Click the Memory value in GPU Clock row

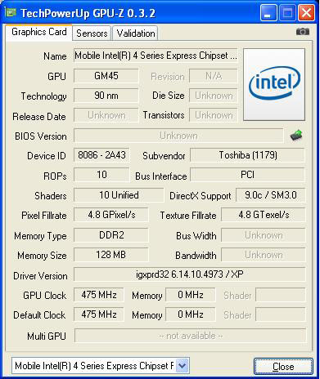point(191,295)
